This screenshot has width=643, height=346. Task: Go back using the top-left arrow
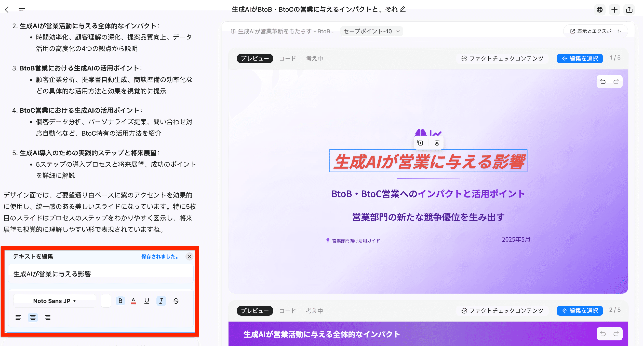[x=7, y=10]
